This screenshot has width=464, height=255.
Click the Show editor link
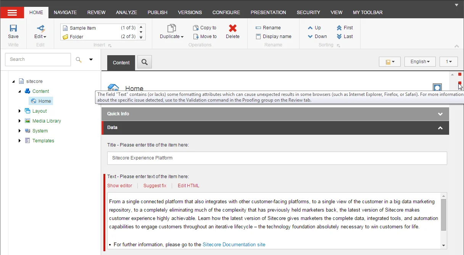click(119, 186)
